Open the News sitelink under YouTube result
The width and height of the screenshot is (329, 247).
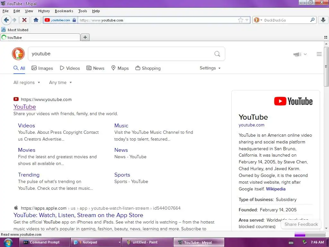[x=121, y=150]
